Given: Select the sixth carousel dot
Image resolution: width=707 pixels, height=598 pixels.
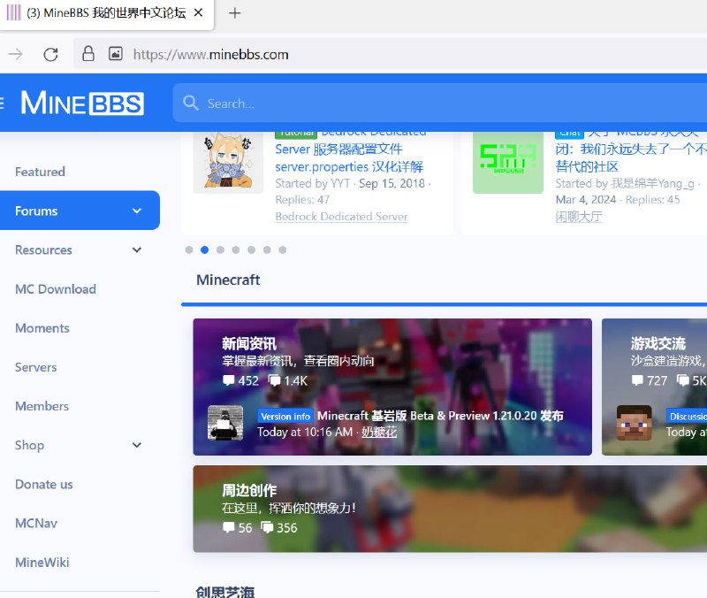Looking at the screenshot, I should [267, 249].
